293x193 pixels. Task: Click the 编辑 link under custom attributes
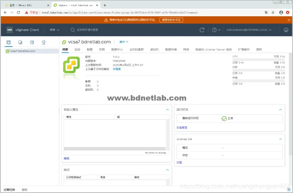pos(66,158)
